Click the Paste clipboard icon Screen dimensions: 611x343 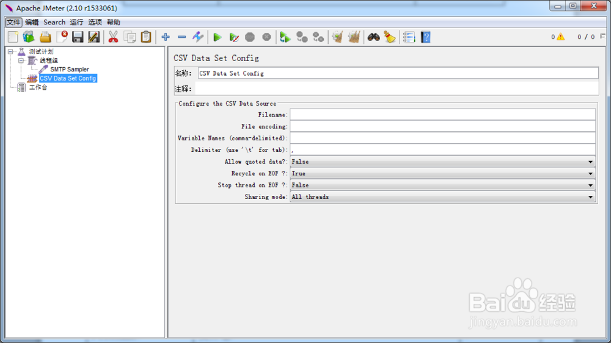pos(146,37)
